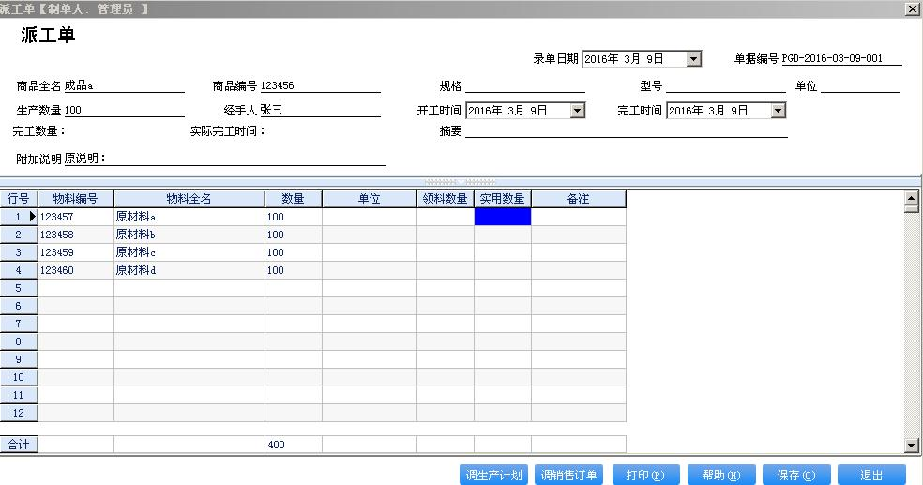923x485 pixels.
Task: Exit using the 退出 button
Action: pyautogui.click(x=871, y=475)
